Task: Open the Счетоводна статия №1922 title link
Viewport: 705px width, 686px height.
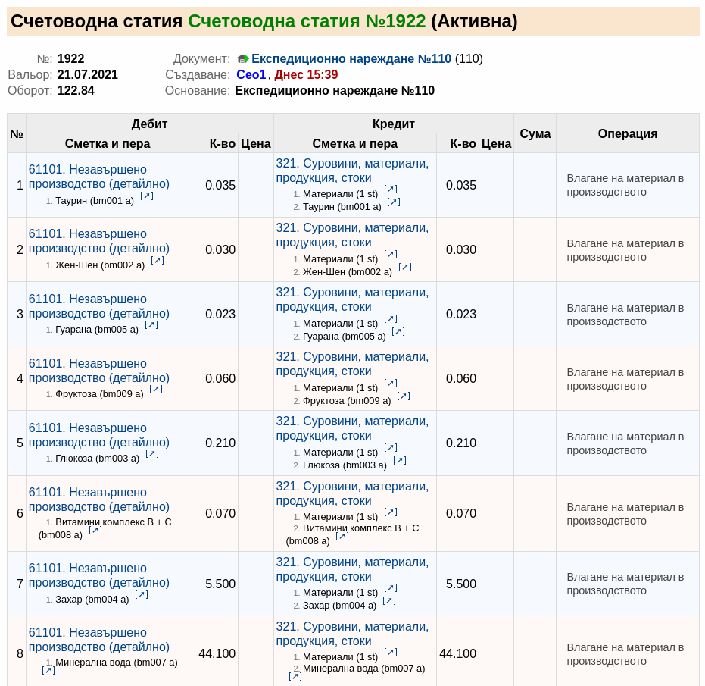Action: 307,21
